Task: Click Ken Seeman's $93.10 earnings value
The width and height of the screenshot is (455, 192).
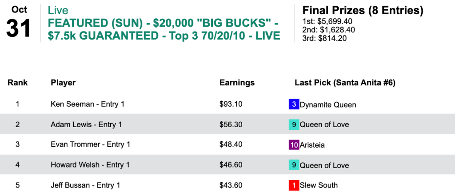Action: coord(231,104)
